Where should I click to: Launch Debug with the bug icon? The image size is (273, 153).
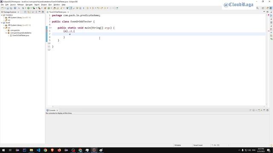pyautogui.click(x=23, y=8)
